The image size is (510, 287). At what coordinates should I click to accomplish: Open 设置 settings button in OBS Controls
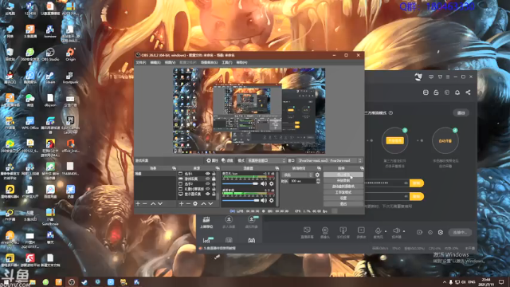[x=343, y=198]
